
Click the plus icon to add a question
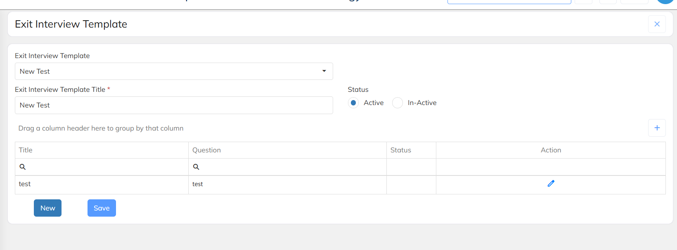point(657,128)
